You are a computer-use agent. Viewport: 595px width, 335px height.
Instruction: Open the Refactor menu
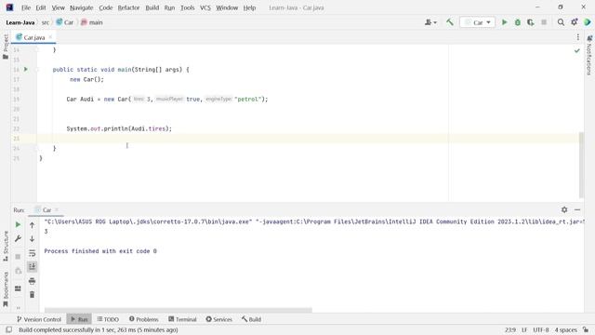coord(128,7)
